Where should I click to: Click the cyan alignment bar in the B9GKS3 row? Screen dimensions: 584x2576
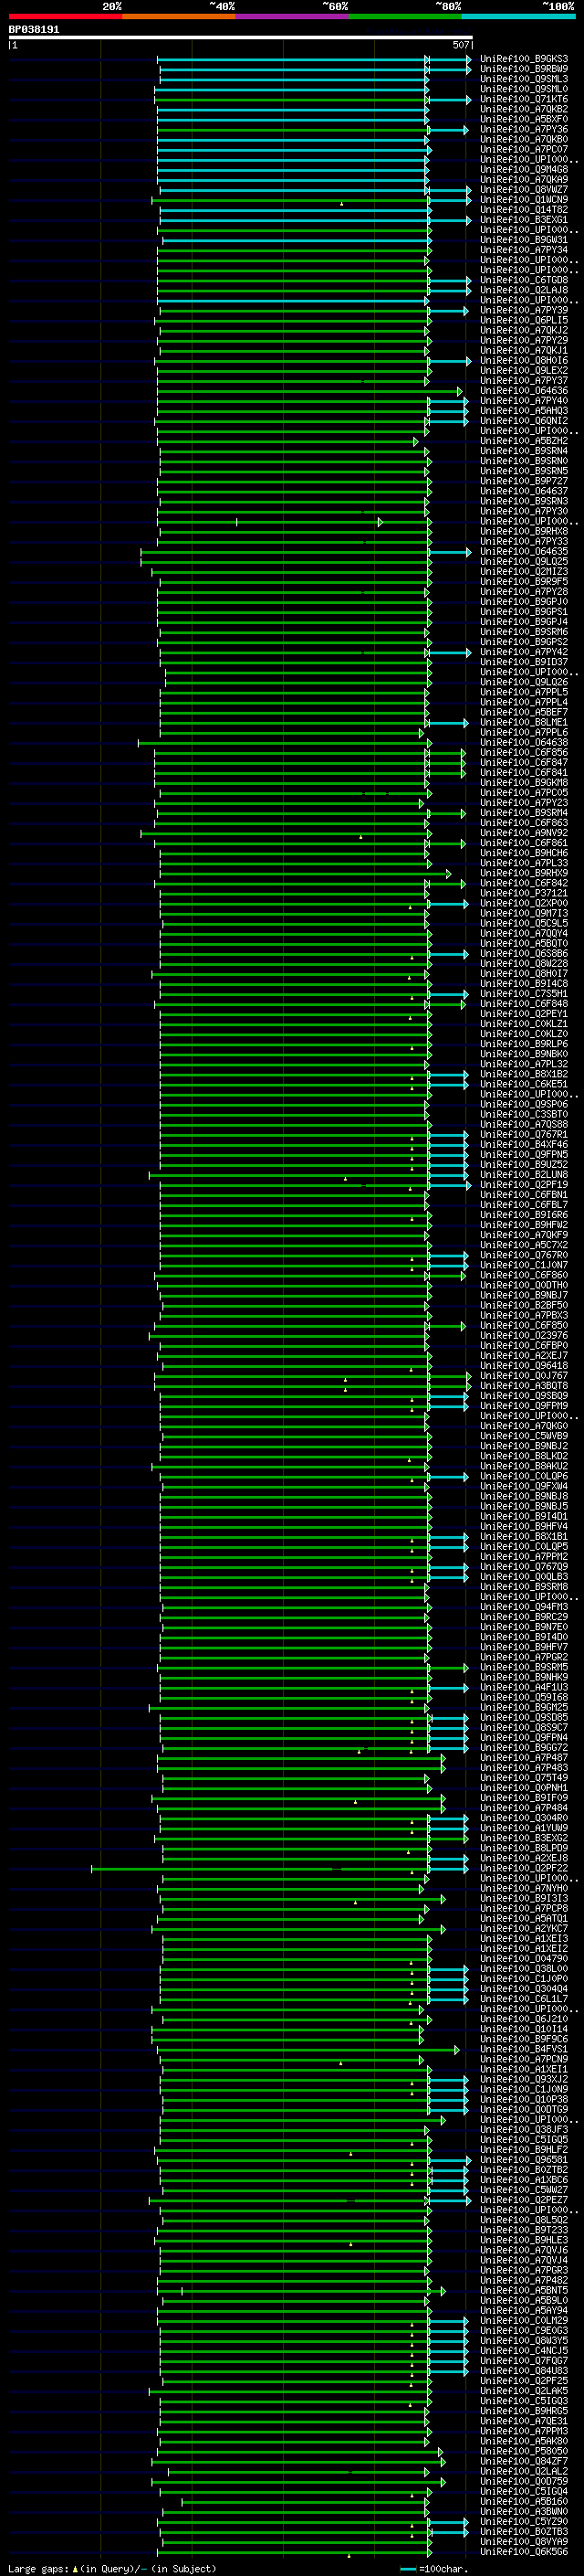[293, 59]
